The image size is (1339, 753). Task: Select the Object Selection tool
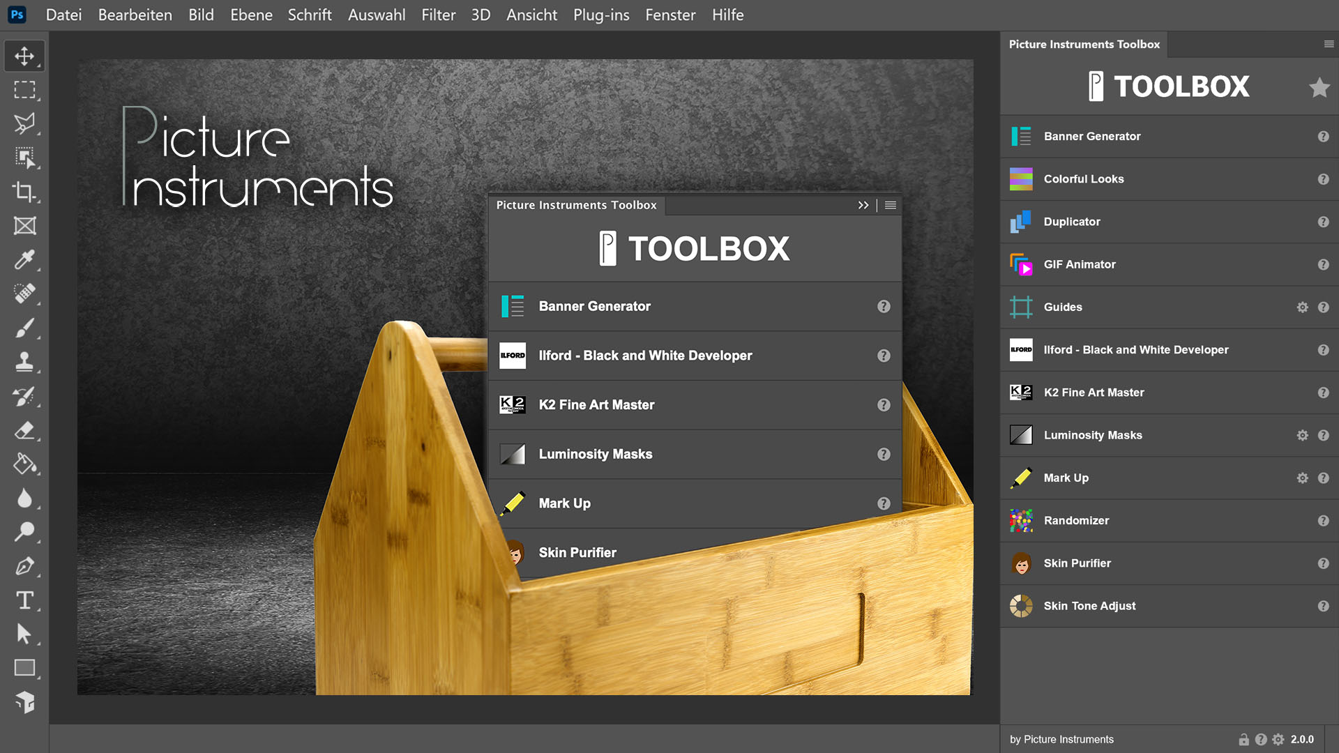click(x=24, y=158)
